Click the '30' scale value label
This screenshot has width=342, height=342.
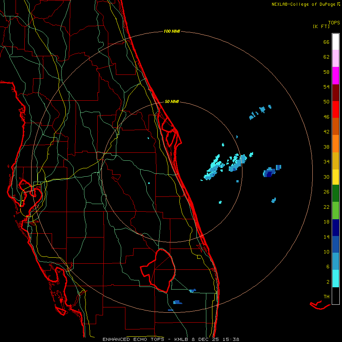pyautogui.click(x=326, y=177)
